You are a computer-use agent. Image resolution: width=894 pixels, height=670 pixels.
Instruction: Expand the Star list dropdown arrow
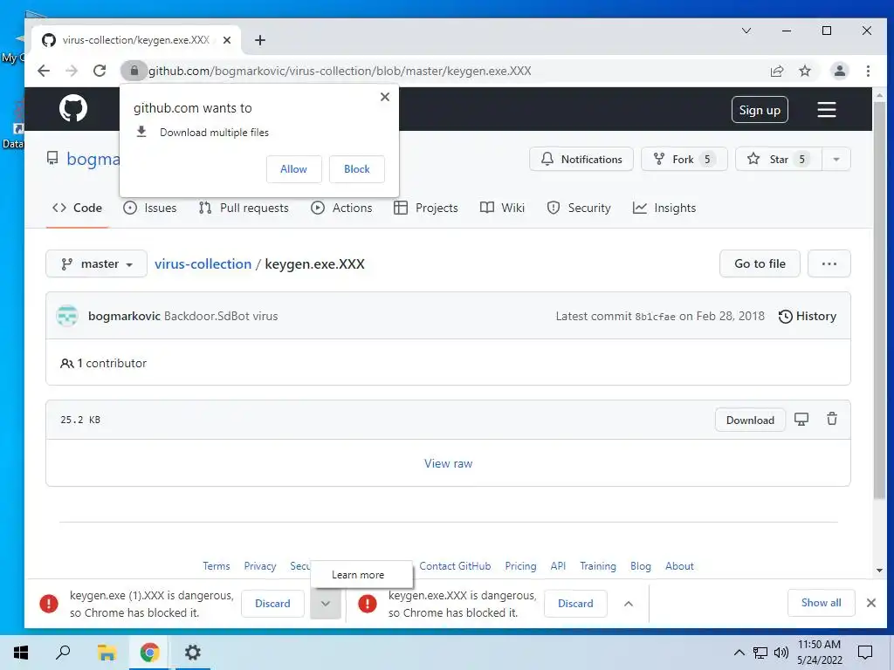pos(836,159)
